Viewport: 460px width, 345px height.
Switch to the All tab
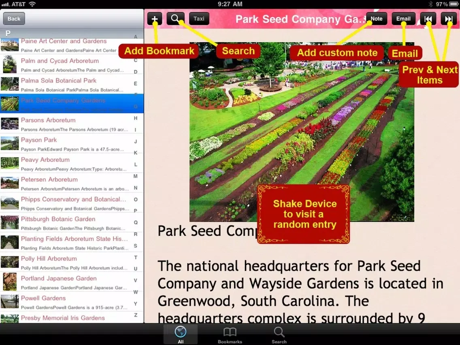coord(181,334)
